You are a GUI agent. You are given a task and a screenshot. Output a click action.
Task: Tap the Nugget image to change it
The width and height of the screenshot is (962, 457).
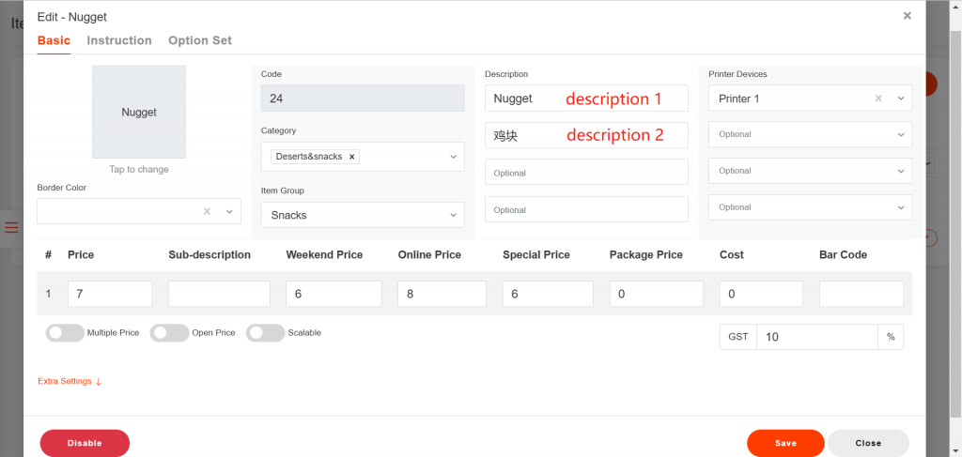(x=139, y=112)
